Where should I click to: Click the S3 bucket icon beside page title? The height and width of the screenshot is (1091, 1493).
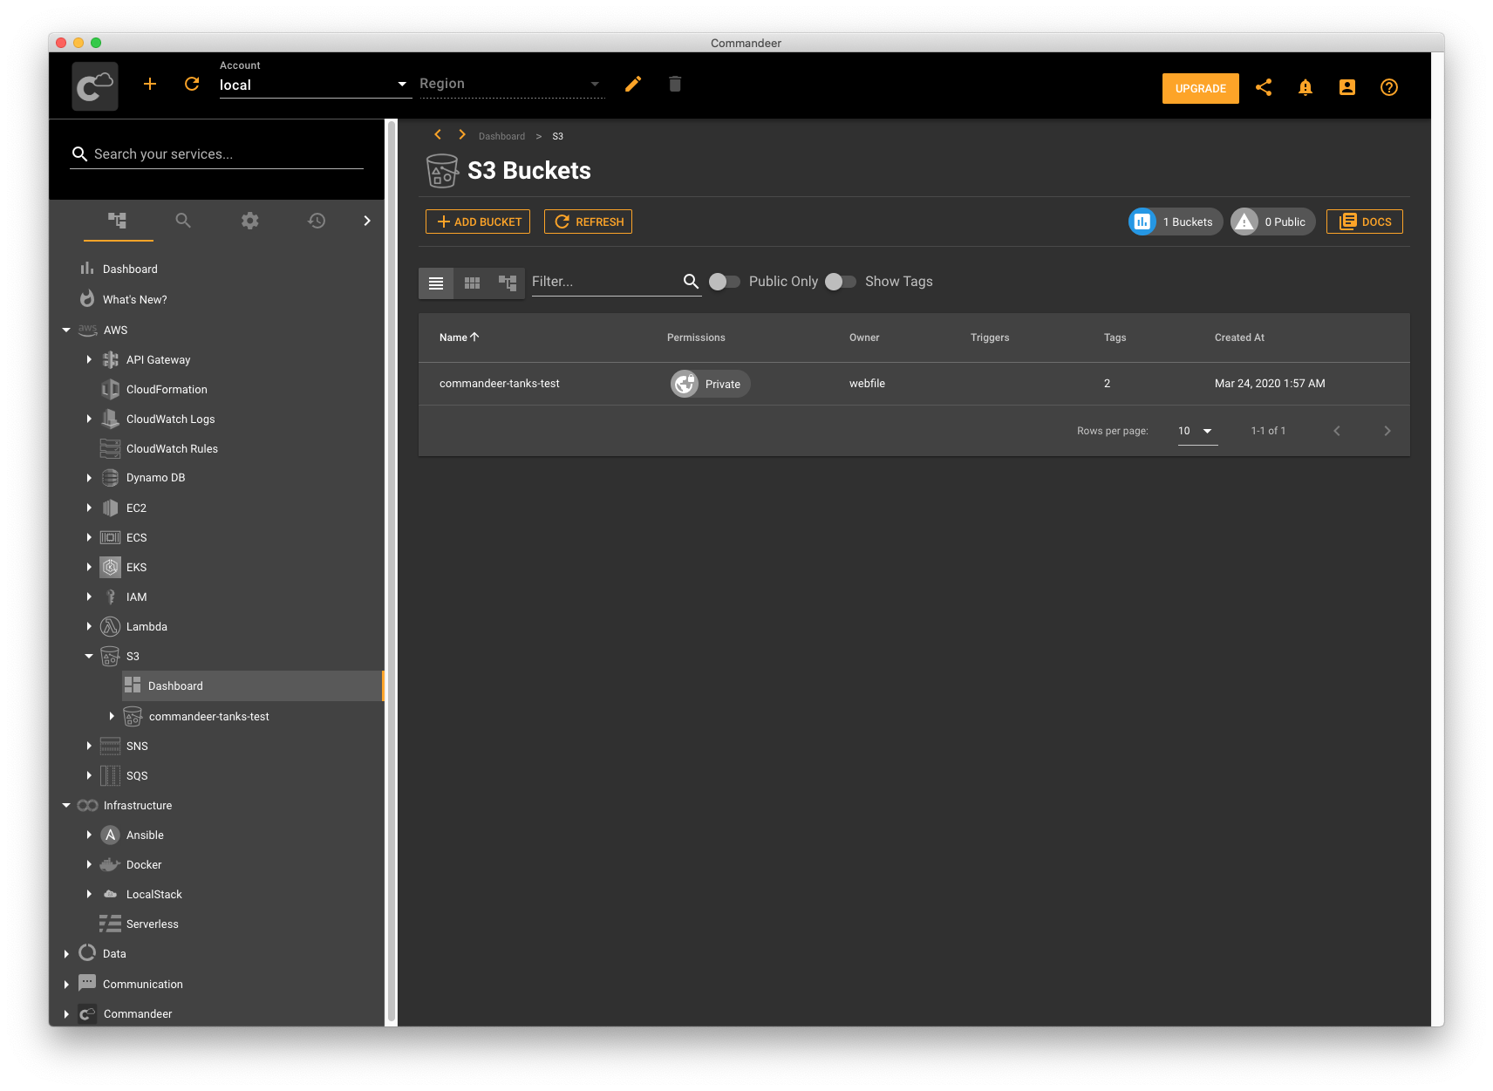pyautogui.click(x=442, y=171)
